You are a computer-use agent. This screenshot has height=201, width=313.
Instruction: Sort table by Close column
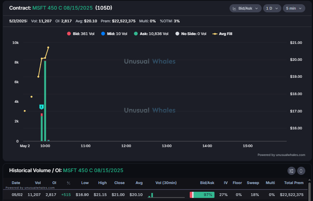tap(119, 183)
